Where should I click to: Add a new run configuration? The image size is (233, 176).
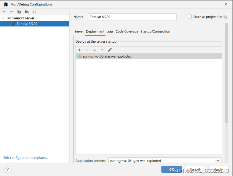[4, 12]
